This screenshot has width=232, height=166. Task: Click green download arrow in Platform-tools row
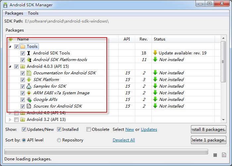click(155, 59)
